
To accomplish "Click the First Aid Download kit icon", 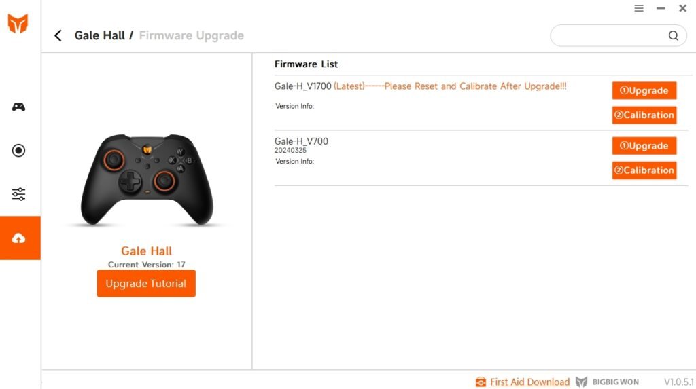I will click(x=481, y=382).
